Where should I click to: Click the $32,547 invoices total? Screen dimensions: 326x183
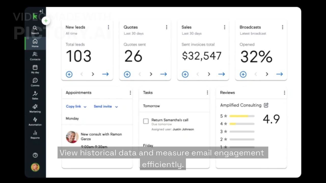pyautogui.click(x=202, y=56)
